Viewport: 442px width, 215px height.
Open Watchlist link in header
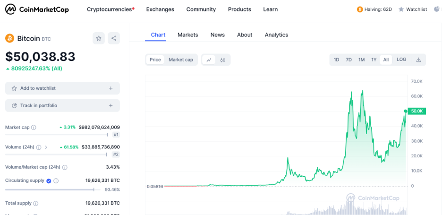(413, 9)
